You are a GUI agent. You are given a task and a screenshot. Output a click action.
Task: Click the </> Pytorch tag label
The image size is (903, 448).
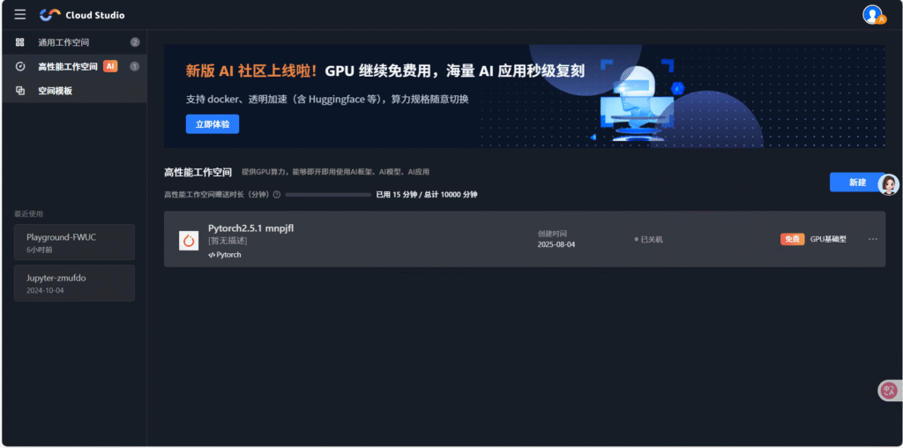click(x=225, y=255)
